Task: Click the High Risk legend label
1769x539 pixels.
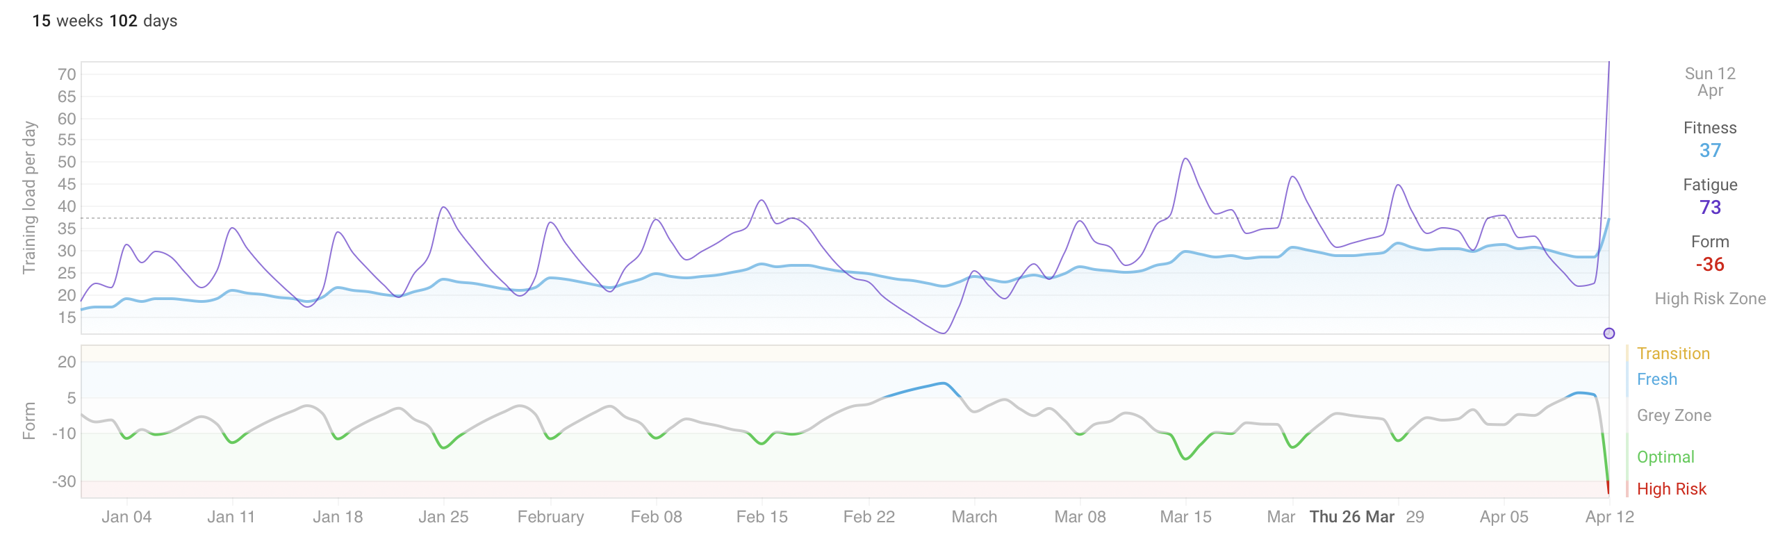Action: click(1671, 489)
